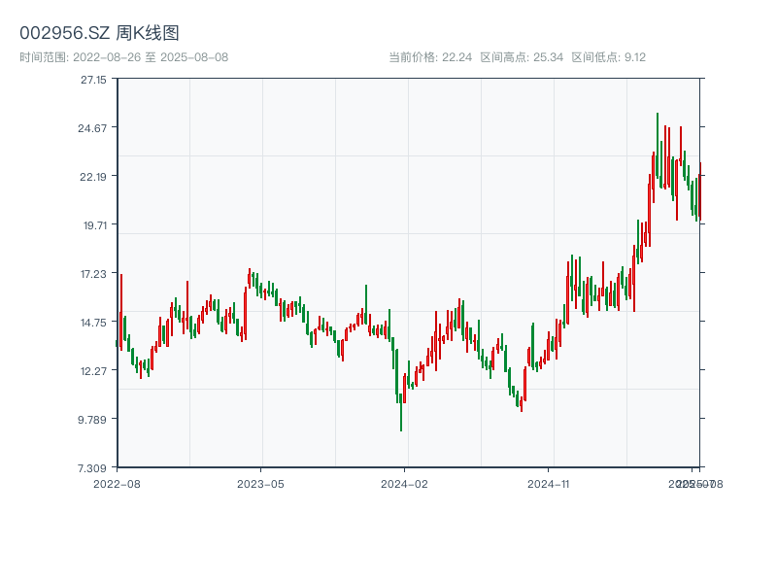
Task: Select the 22.19 y-axis price label
Action: (x=94, y=177)
